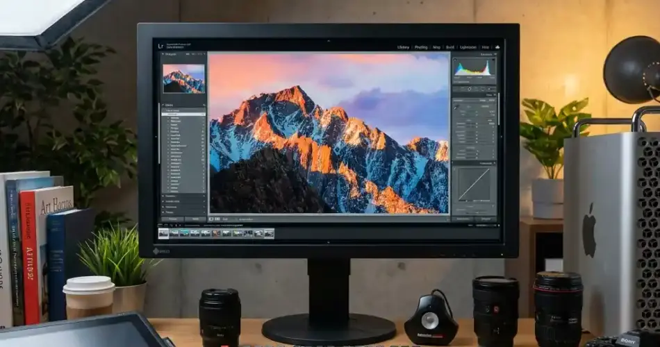Expand the first collapsed panel under the list
Viewport: 660px width, 347px height.
[x=163, y=196]
